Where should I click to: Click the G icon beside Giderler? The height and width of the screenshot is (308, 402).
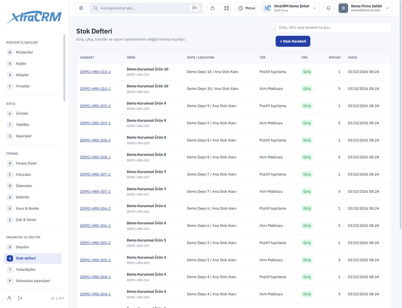coord(10,197)
